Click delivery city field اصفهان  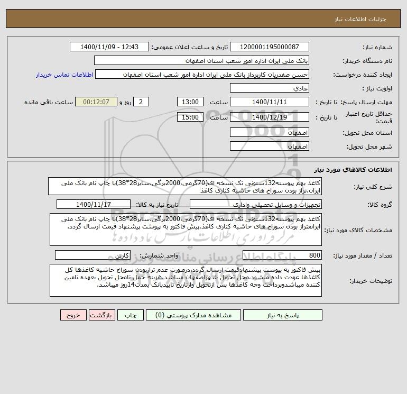pos(270,146)
